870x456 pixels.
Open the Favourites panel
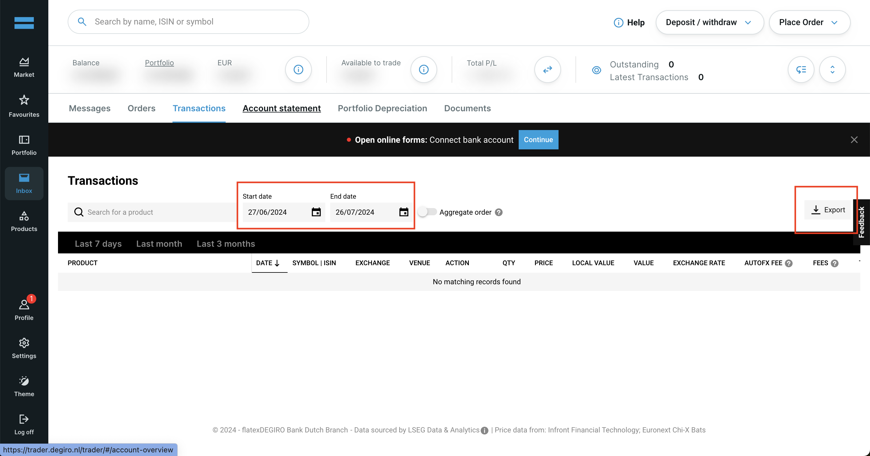coord(24,105)
